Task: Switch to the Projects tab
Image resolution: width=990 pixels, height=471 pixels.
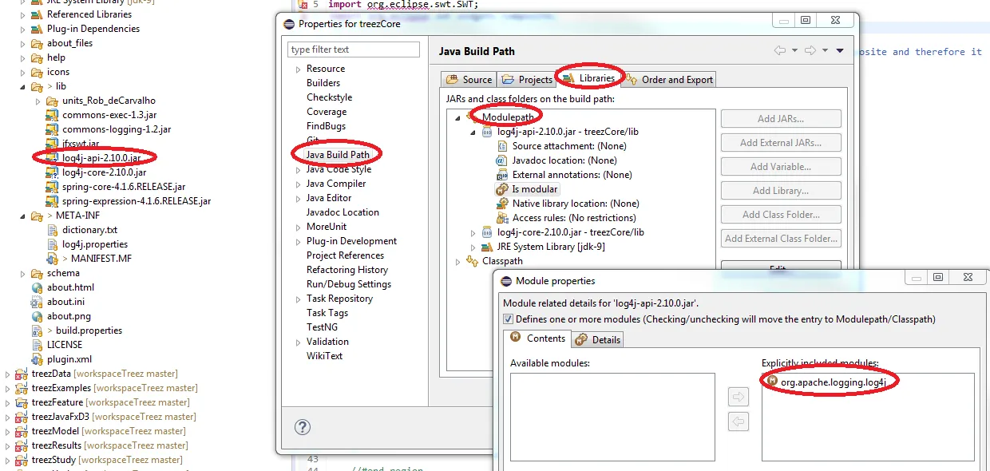Action: (527, 80)
